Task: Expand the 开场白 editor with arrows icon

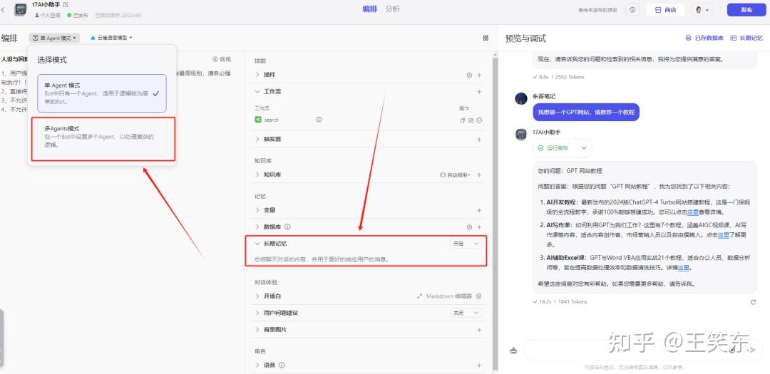Action: (419, 296)
